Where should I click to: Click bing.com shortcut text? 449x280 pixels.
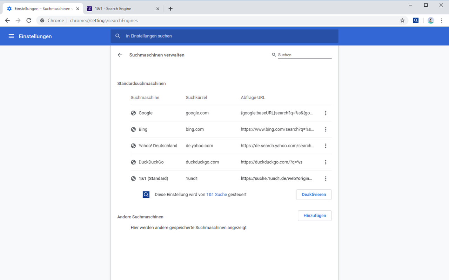(195, 129)
